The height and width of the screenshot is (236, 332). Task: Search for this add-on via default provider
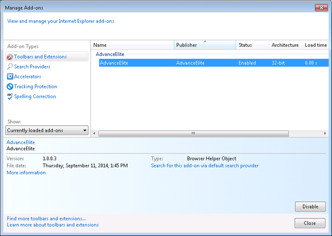pyautogui.click(x=205, y=166)
